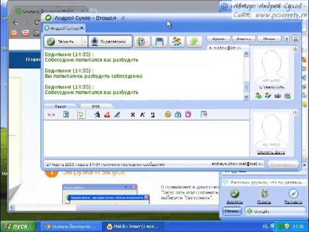Open the games globe icon in chat toolbar
This screenshot has height=232, width=309.
point(142,42)
